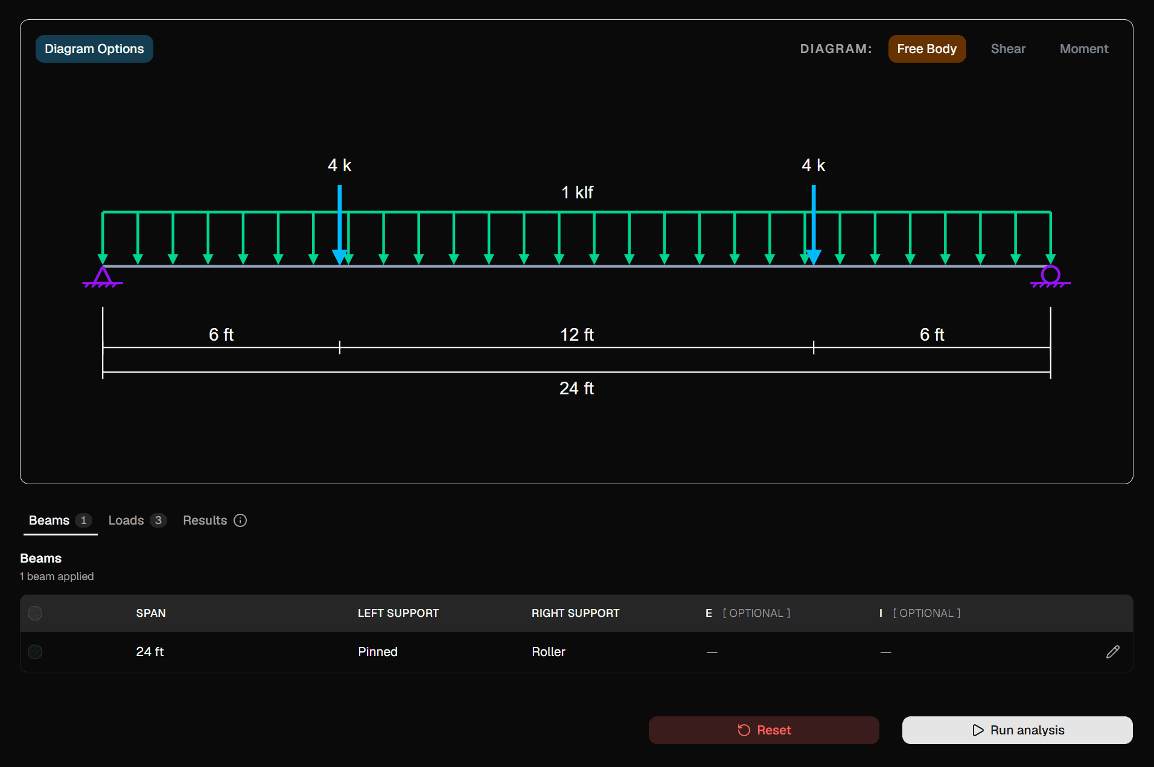Click the play icon inside Run analysis
The width and height of the screenshot is (1154, 767).
[978, 730]
